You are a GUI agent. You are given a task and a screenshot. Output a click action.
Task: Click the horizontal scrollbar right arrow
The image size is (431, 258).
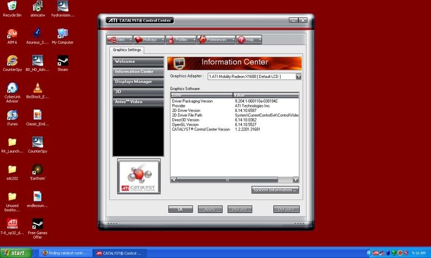tap(295, 180)
